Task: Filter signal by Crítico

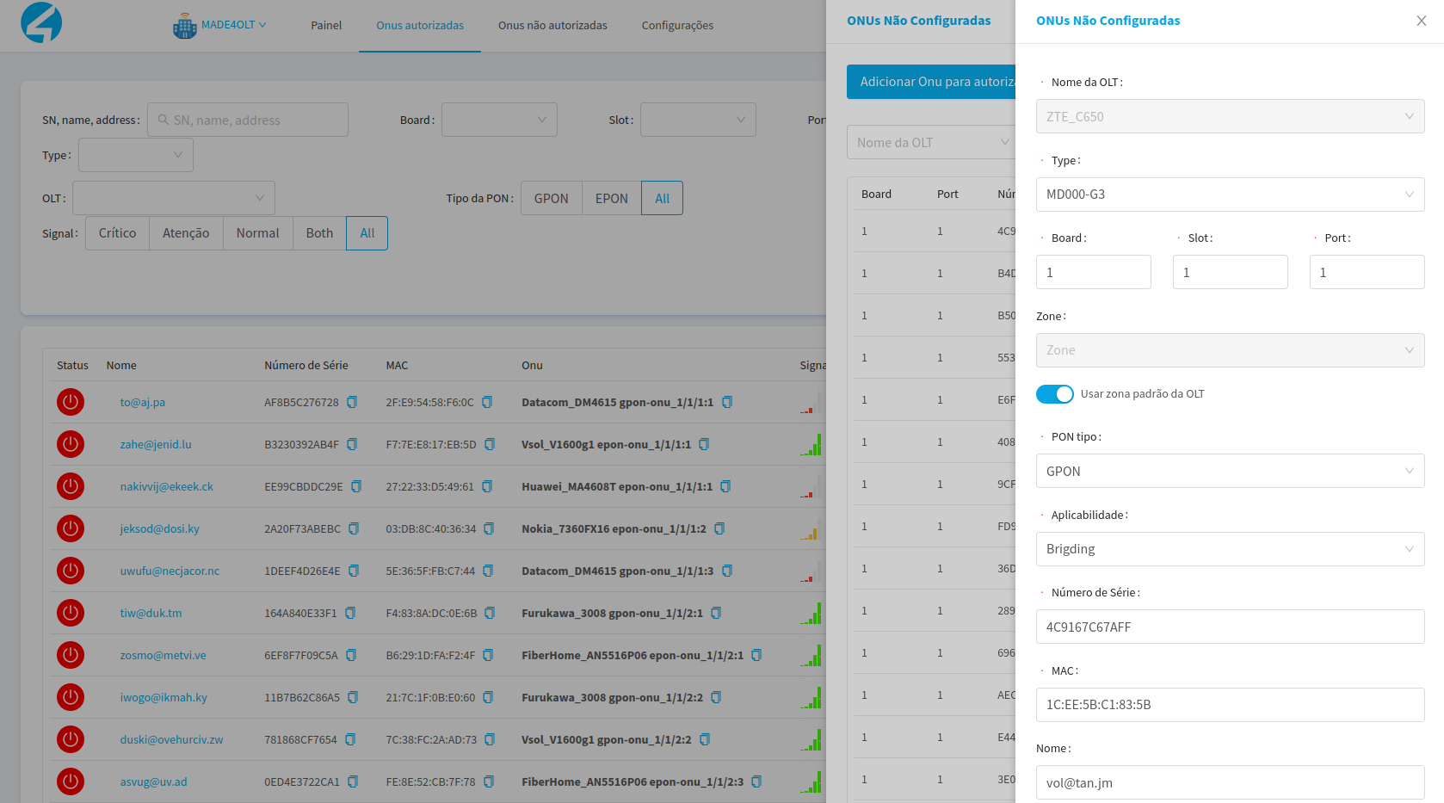Action: 117,233
